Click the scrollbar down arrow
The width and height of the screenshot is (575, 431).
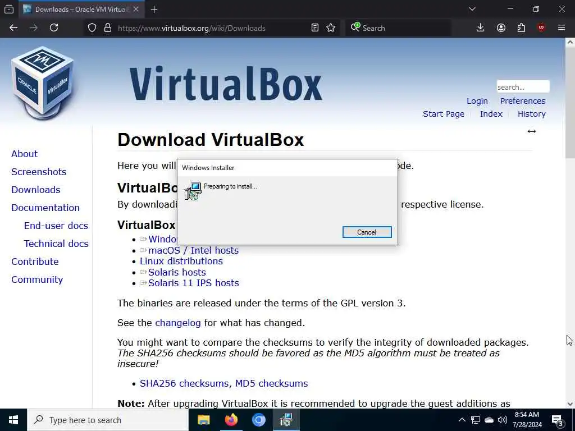[570, 404]
